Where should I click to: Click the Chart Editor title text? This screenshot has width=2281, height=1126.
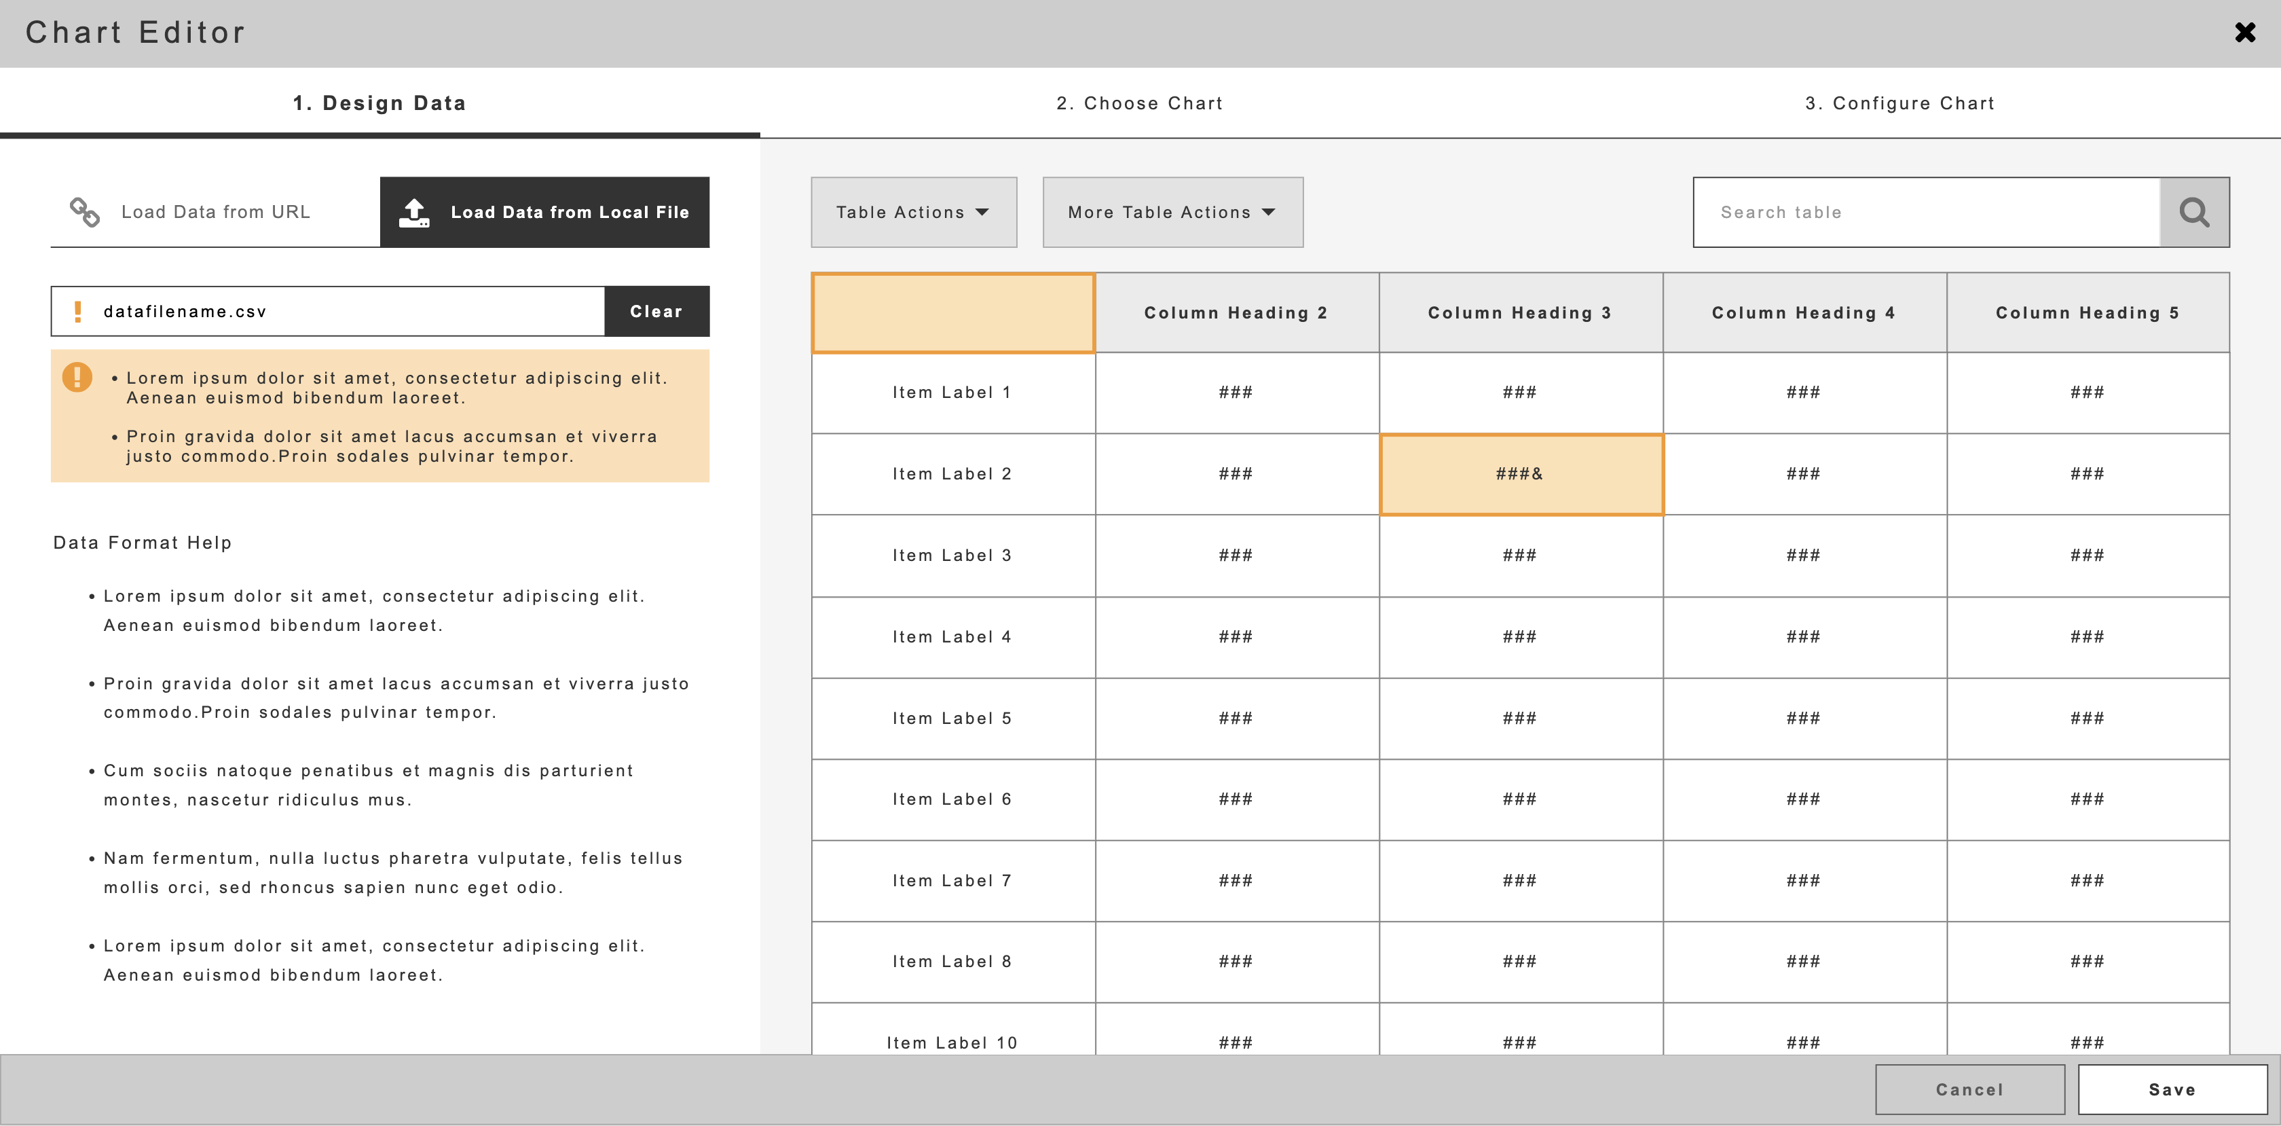(136, 33)
